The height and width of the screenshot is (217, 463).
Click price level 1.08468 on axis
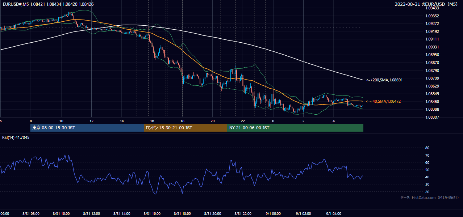432,102
